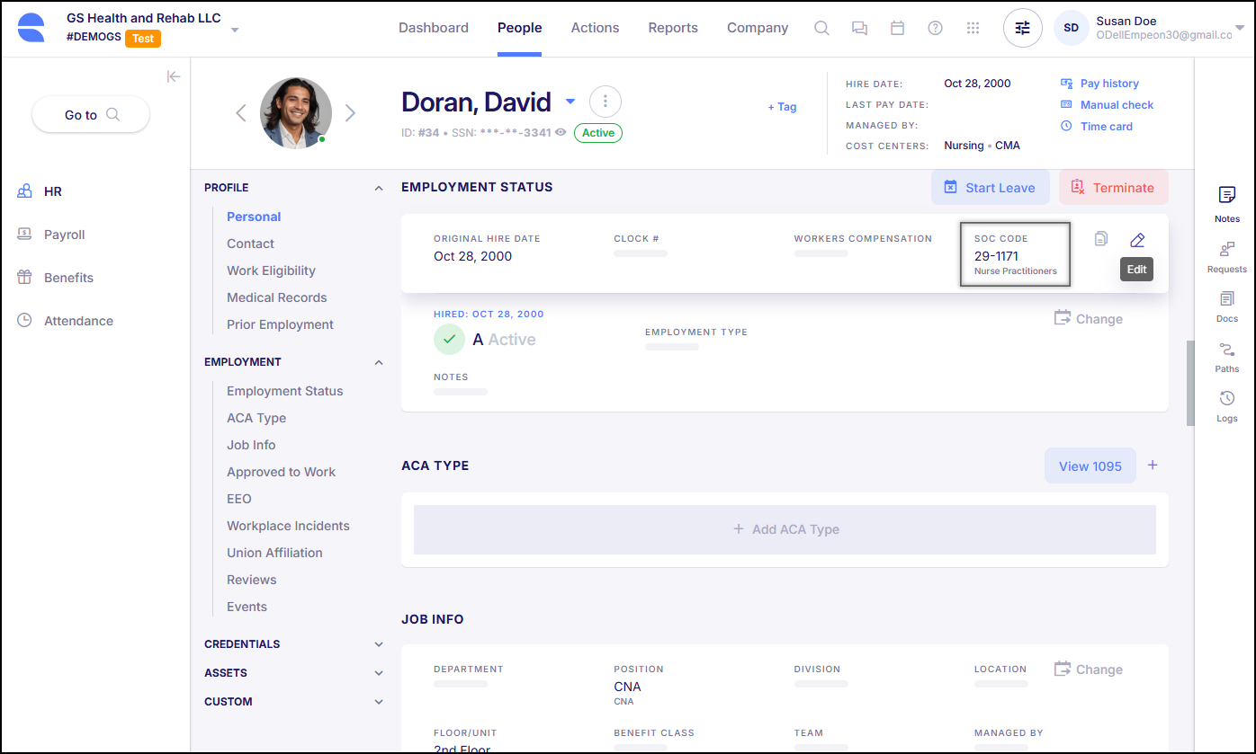
Task: Click the Add ACA Type area
Action: coord(785,529)
